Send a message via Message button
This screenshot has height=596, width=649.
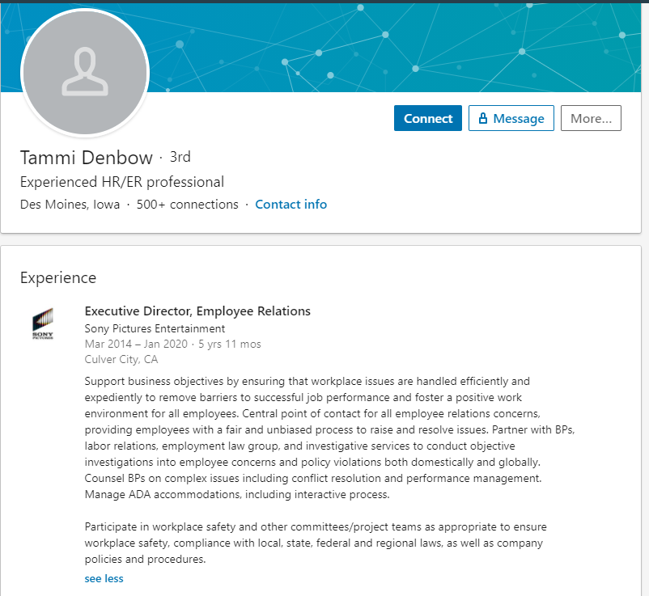(511, 118)
